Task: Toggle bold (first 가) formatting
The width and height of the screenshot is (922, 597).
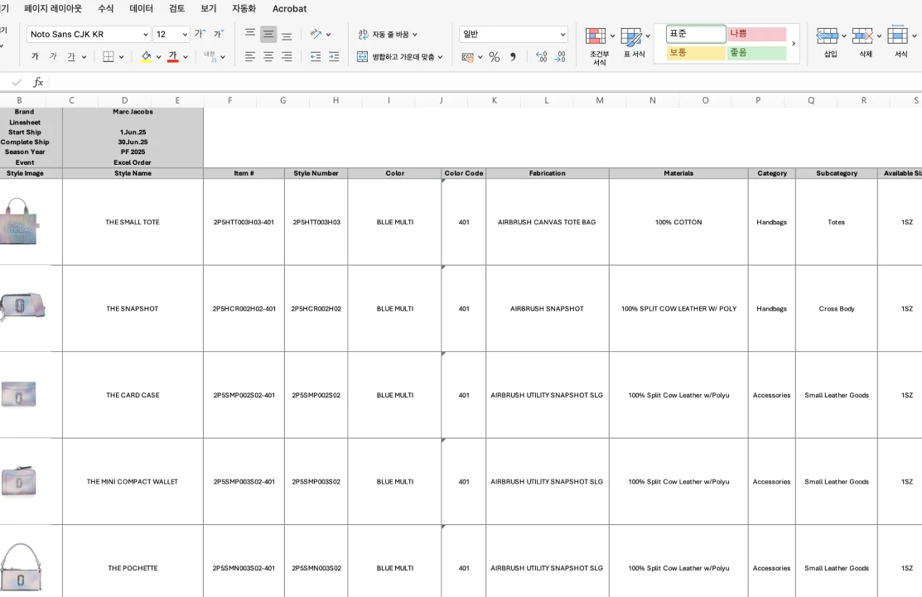Action: click(x=35, y=57)
